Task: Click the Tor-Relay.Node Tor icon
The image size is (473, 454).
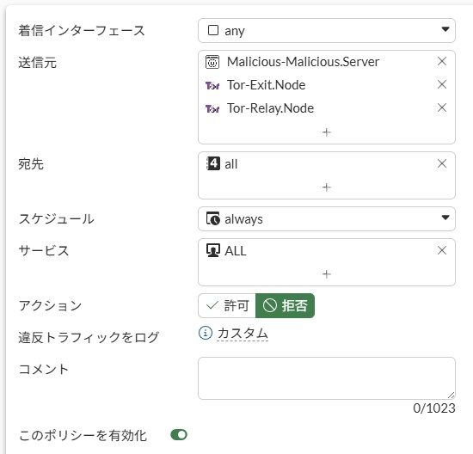Action: [212, 108]
